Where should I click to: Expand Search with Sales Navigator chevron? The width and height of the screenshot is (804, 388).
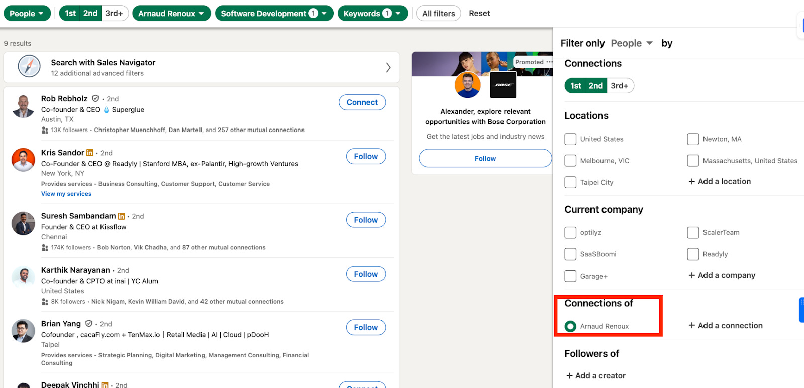coord(388,67)
